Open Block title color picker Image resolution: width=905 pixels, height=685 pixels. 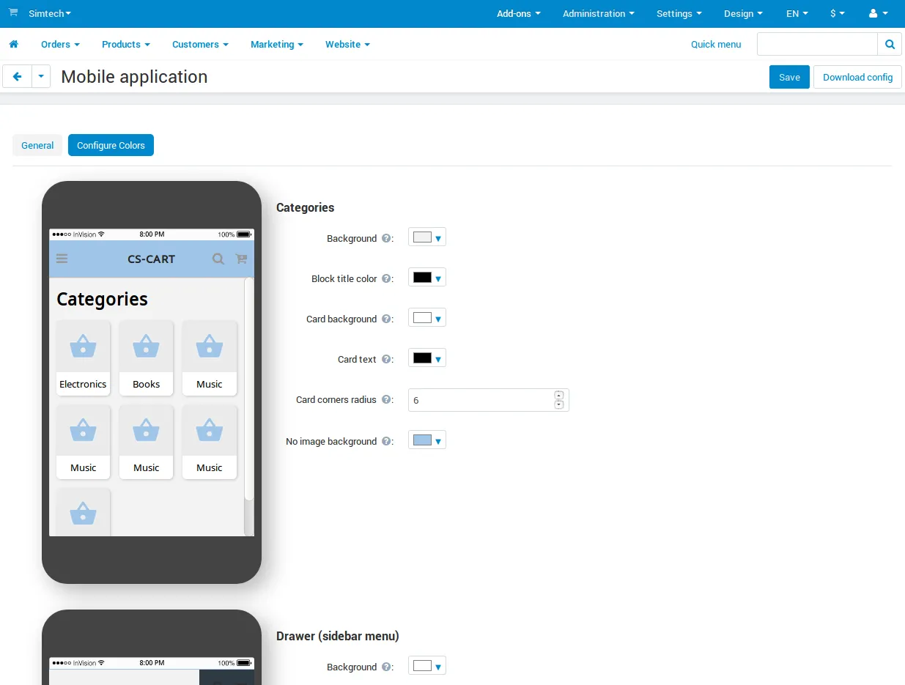pyautogui.click(x=427, y=278)
